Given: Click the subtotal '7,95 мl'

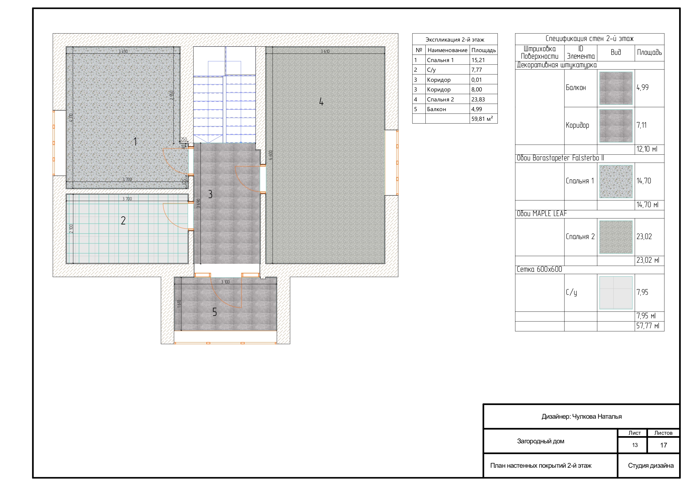Looking at the screenshot, I should click(646, 316).
